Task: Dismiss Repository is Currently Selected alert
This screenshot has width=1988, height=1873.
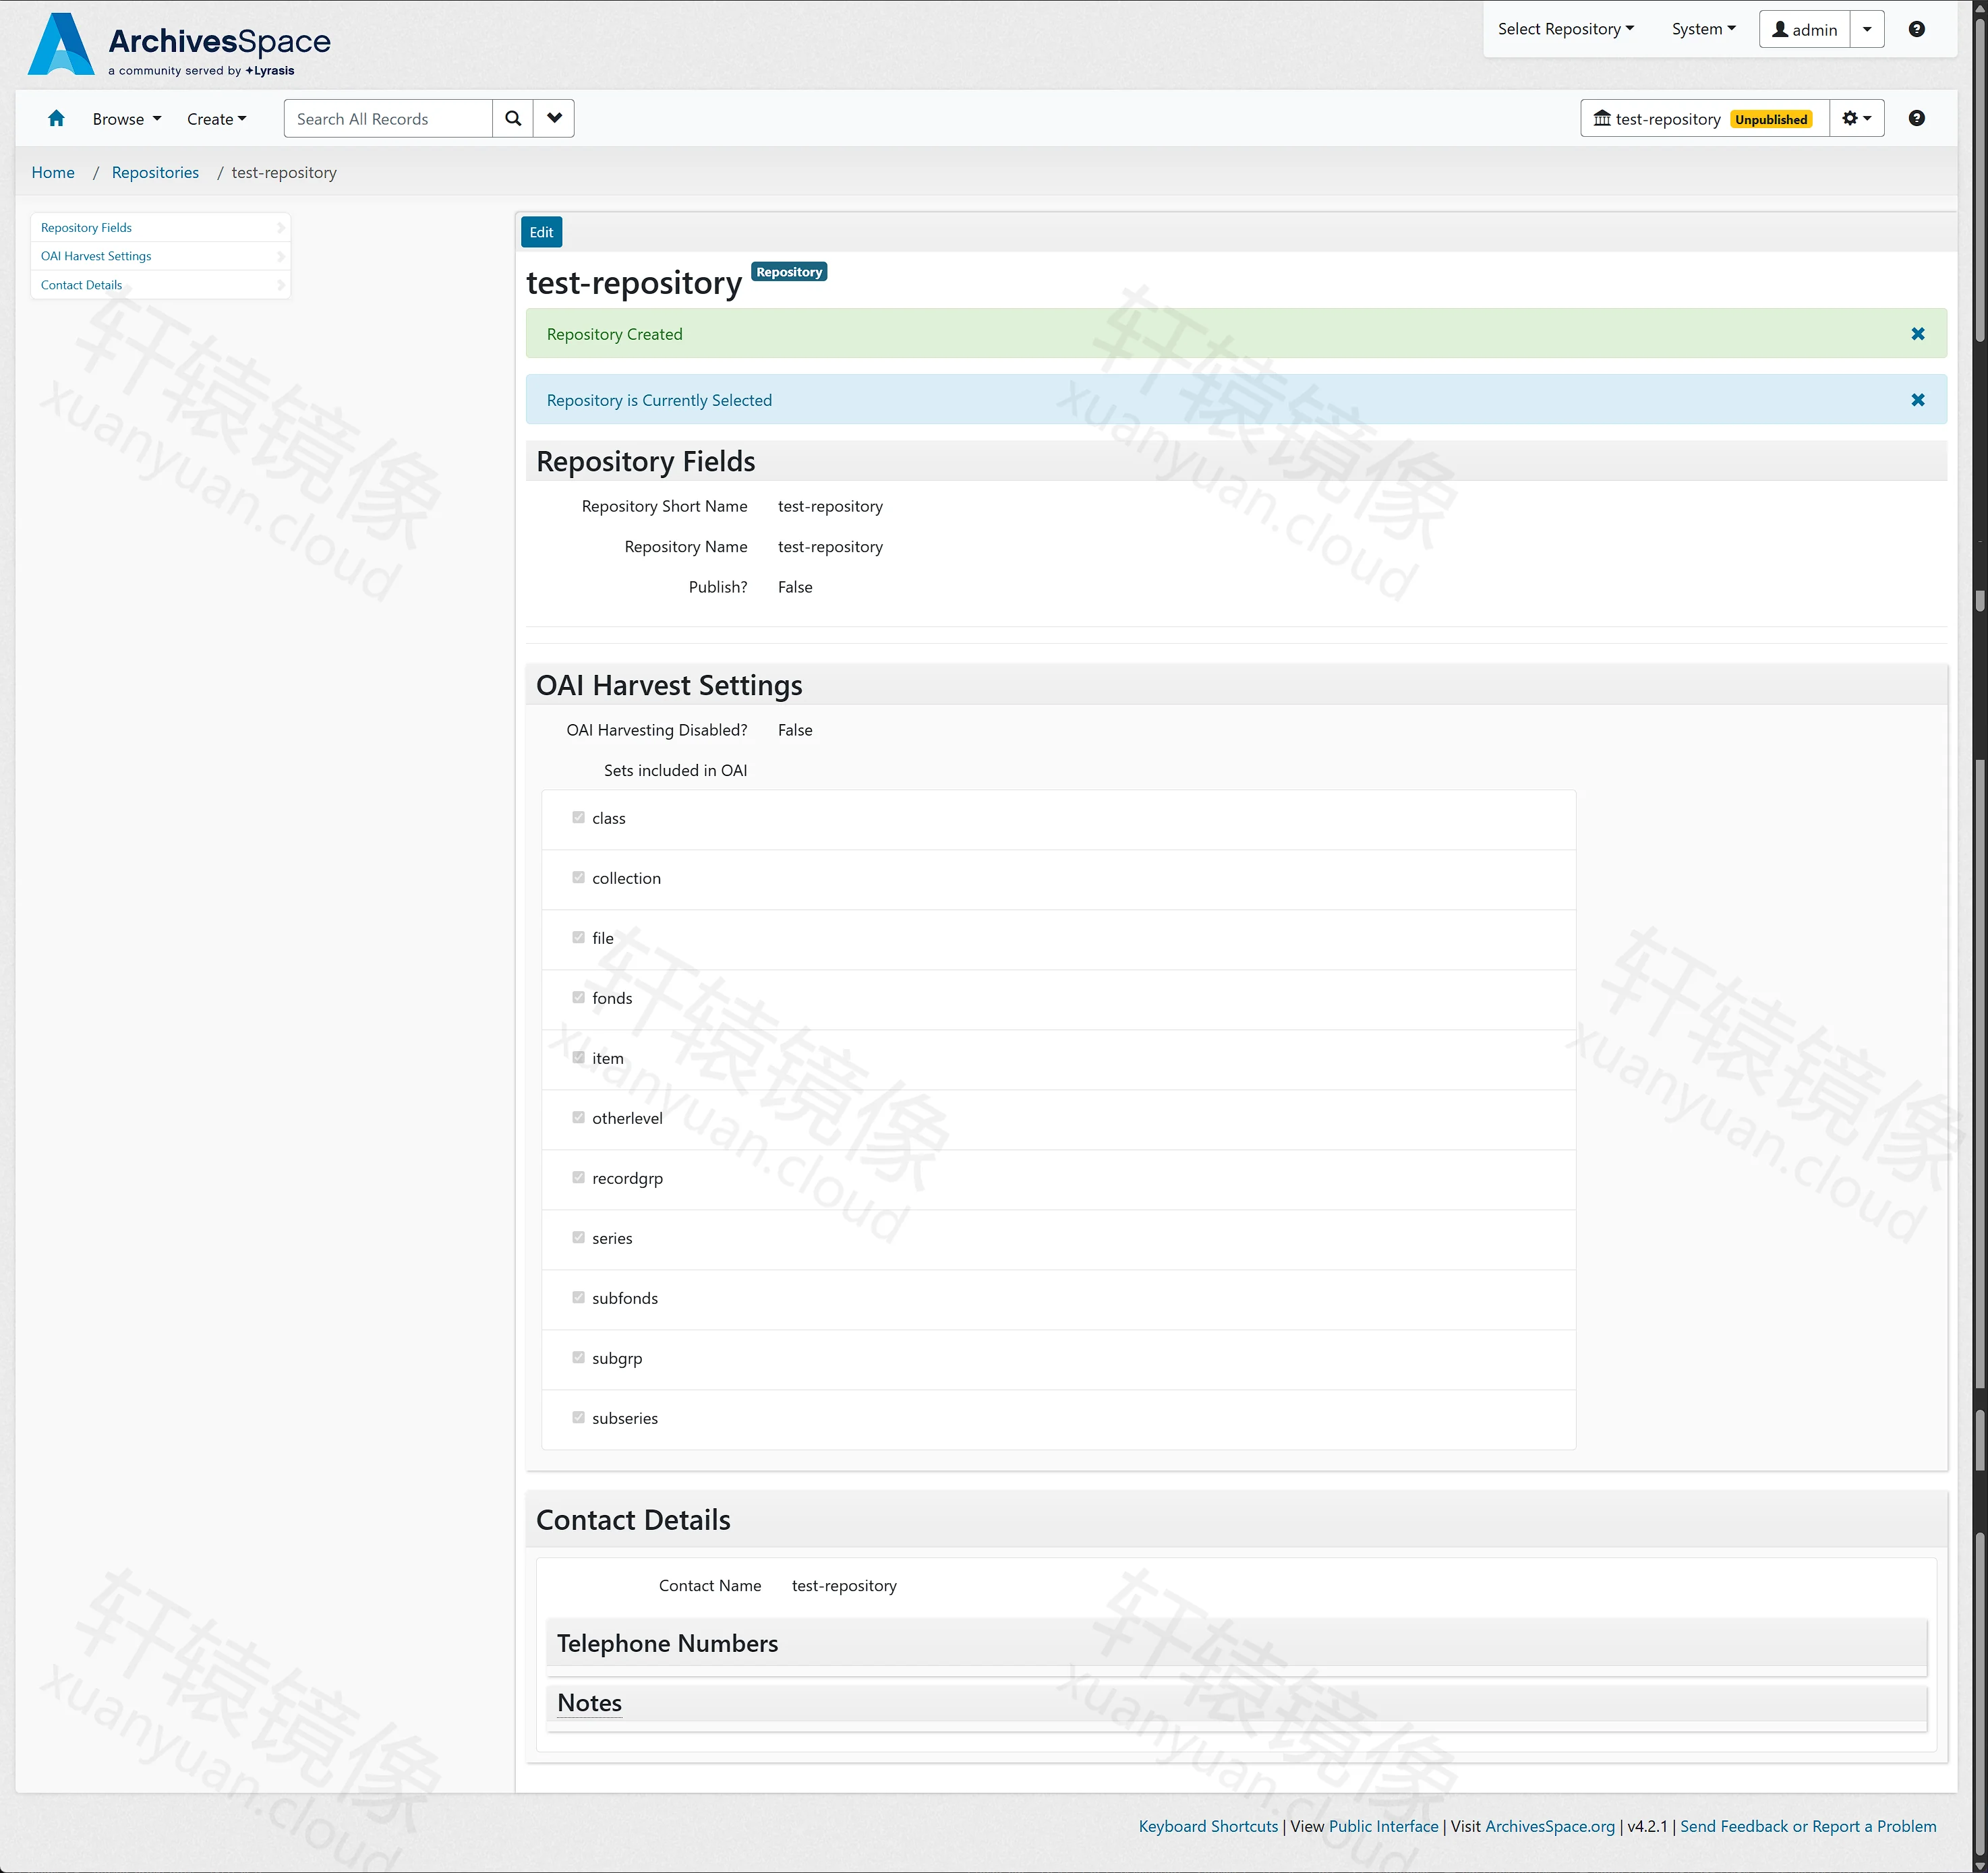Action: [1917, 400]
